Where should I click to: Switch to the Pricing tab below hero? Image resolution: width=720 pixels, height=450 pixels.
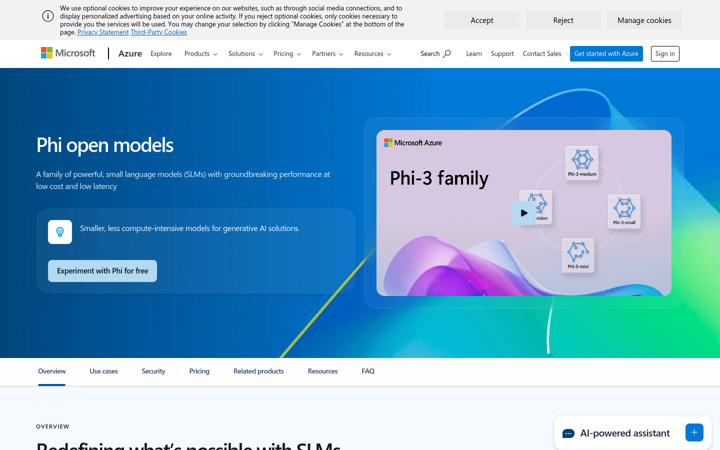[x=199, y=371]
